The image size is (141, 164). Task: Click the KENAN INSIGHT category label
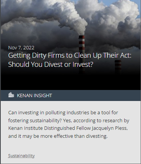coord(34,96)
